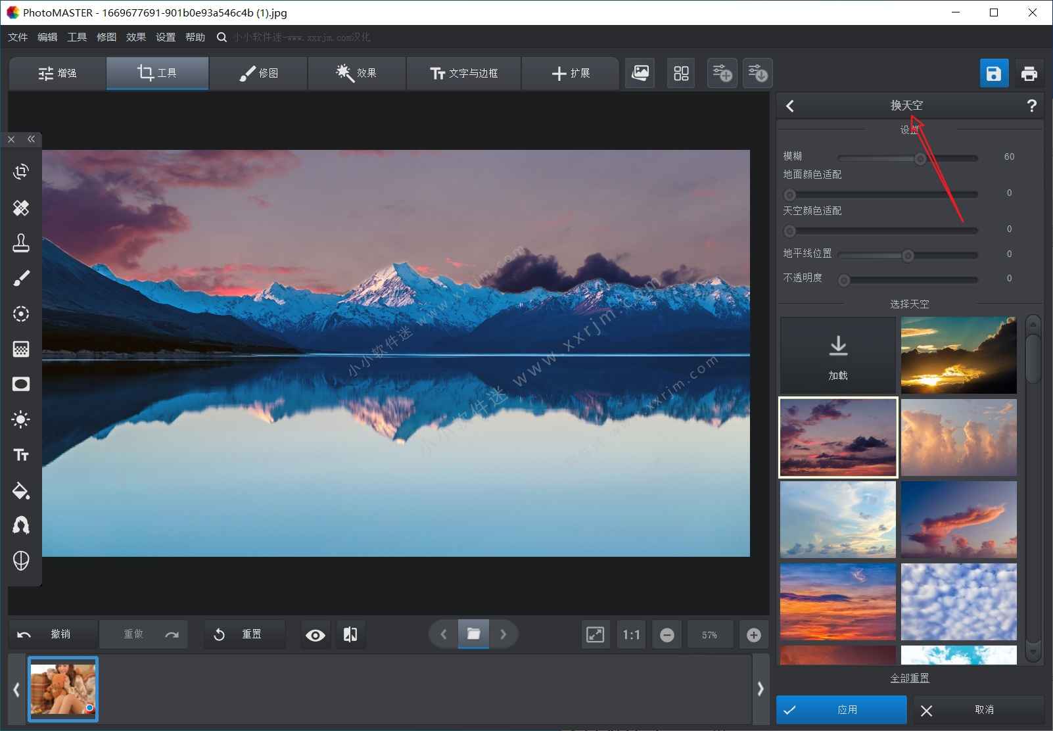Select the golden sunset sky thumbnail
This screenshot has width=1053, height=731.
click(958, 356)
